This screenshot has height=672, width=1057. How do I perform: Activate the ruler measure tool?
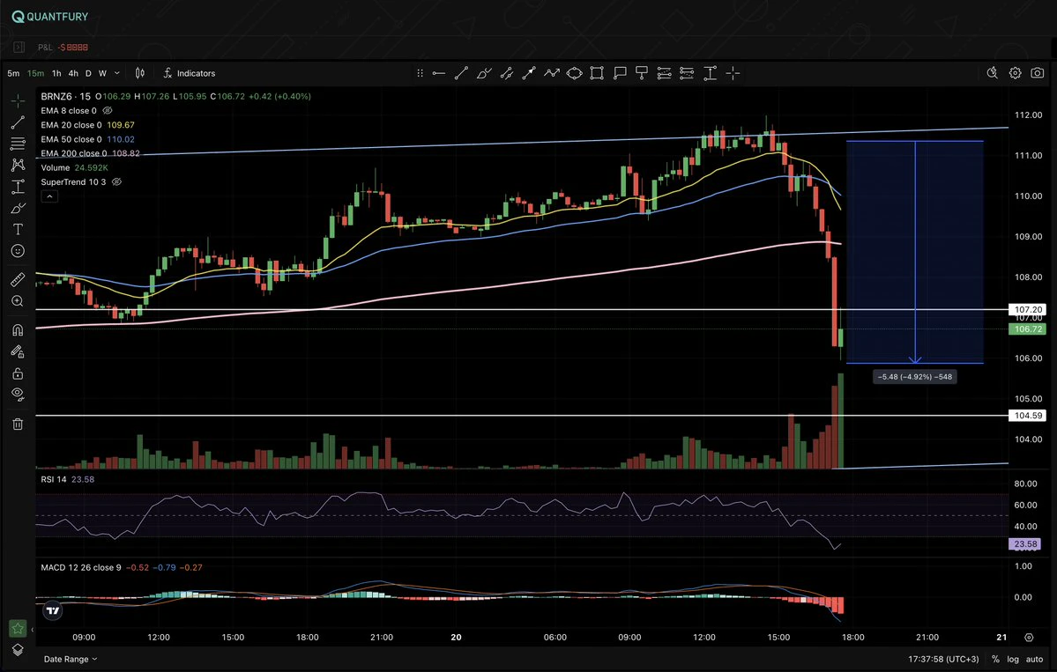[x=19, y=279]
